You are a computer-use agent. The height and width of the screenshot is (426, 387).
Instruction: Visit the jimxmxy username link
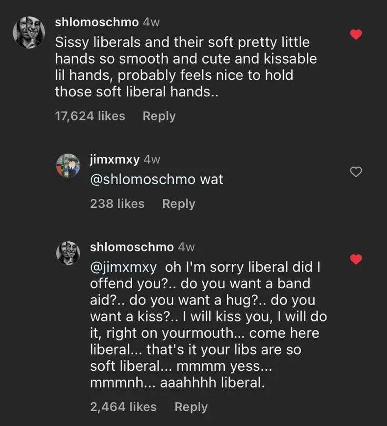point(115,159)
